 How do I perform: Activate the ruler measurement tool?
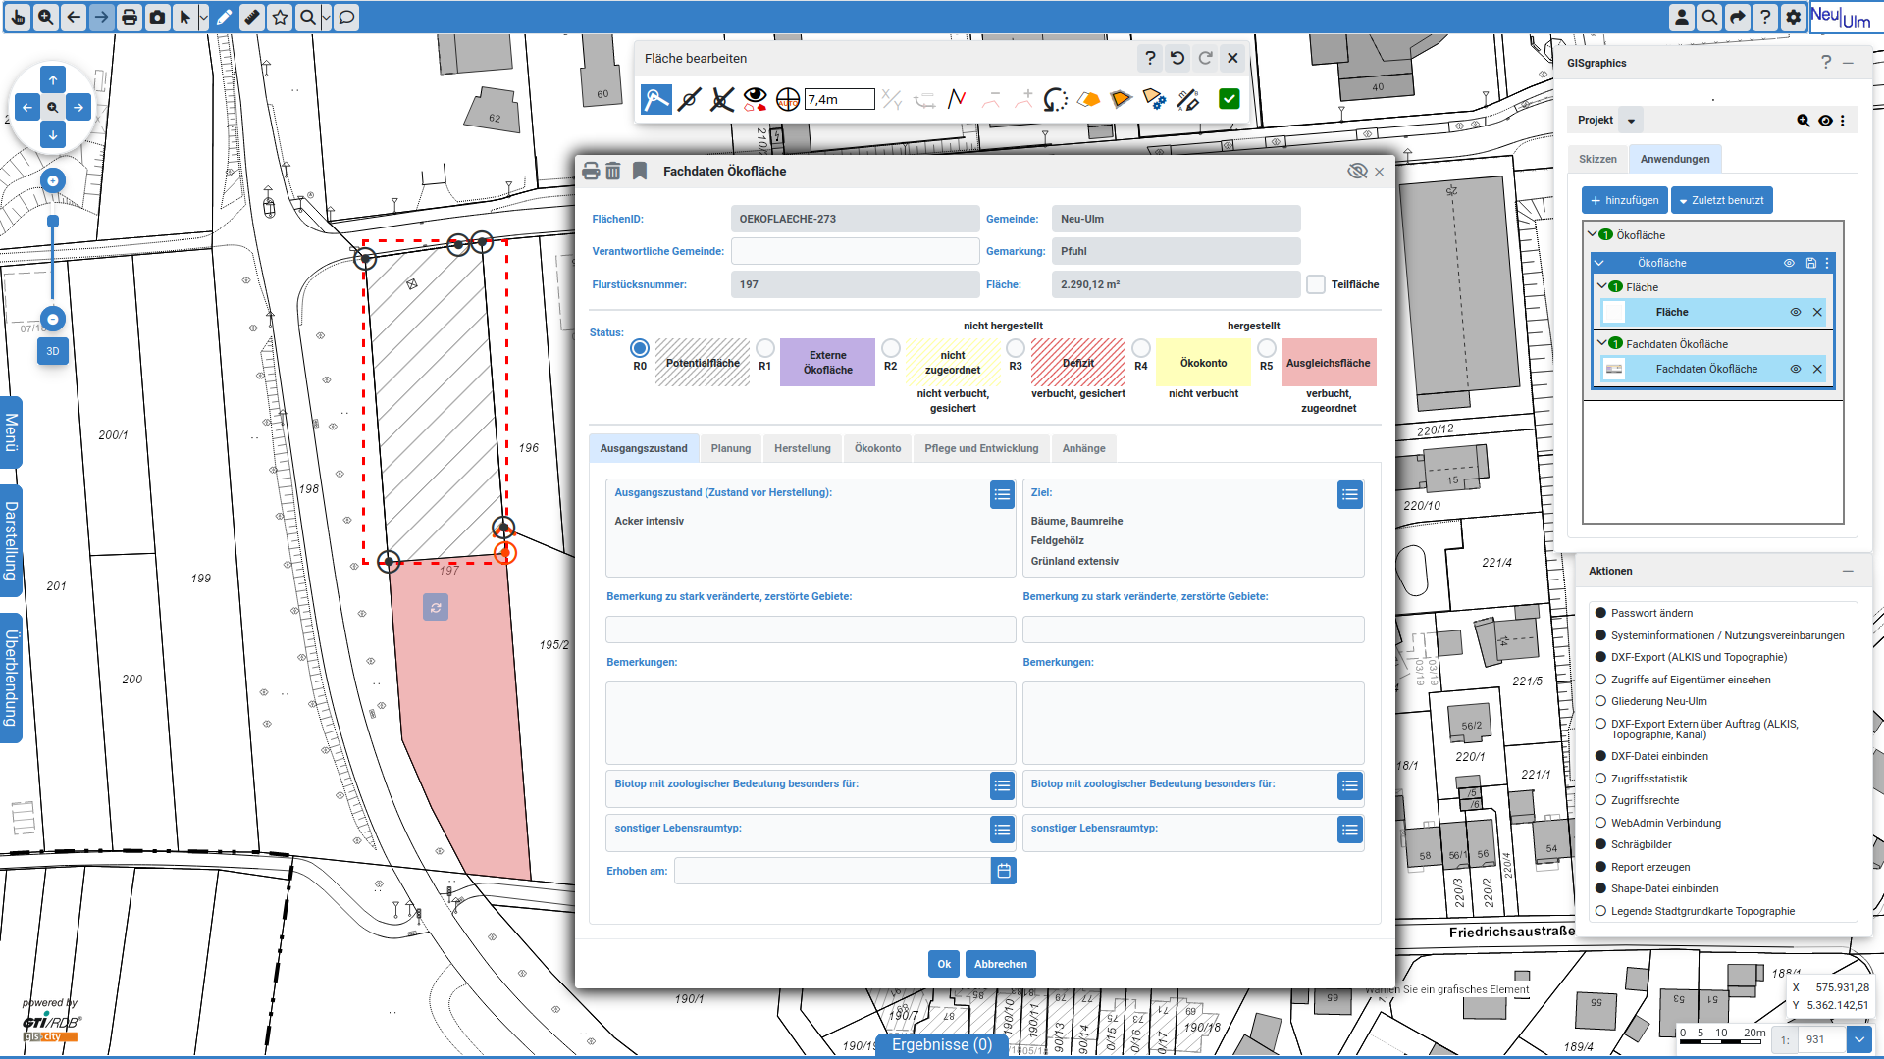251,17
